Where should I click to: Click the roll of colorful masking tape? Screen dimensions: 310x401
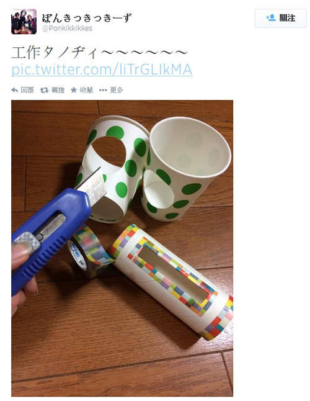coord(89,251)
